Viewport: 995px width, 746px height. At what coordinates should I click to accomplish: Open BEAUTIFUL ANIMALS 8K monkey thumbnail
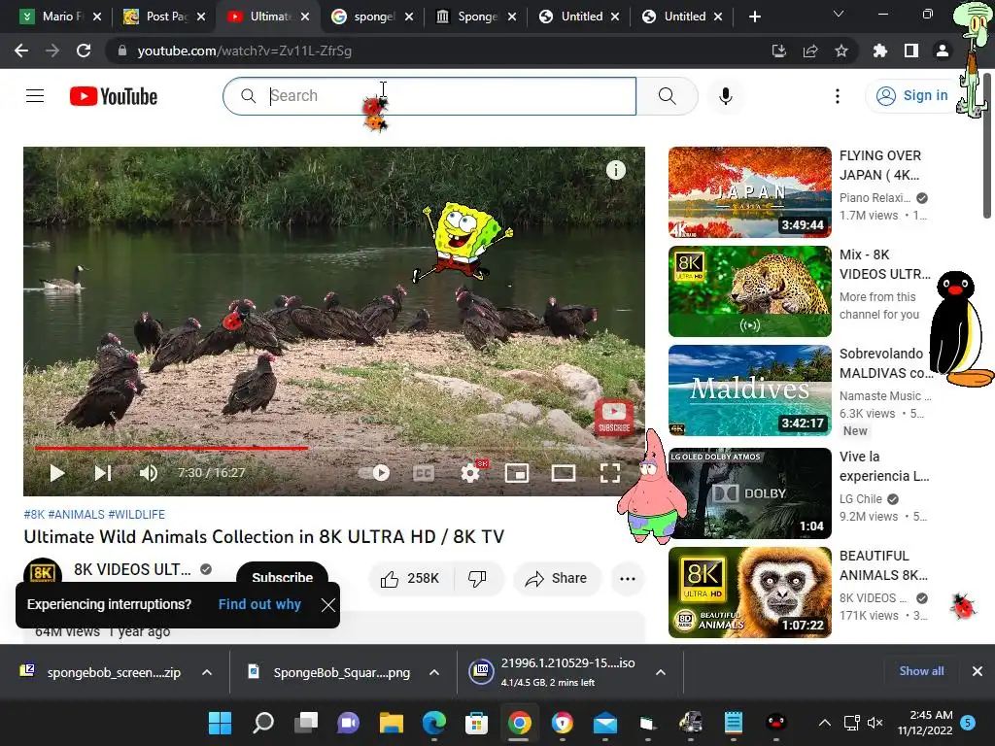point(749,592)
